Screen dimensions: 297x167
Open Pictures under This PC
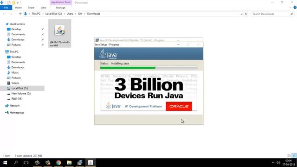click(x=16, y=78)
